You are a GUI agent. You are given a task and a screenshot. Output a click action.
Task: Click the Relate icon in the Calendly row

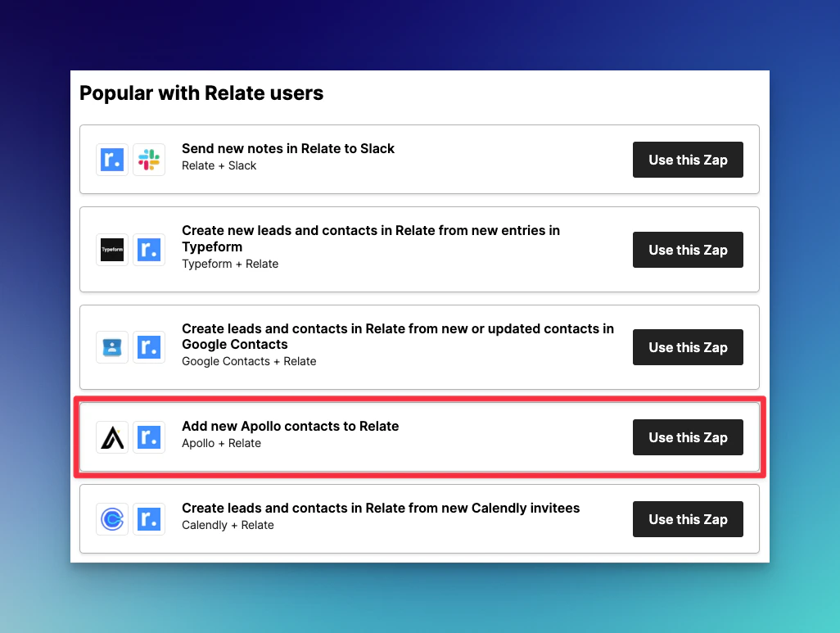click(149, 519)
